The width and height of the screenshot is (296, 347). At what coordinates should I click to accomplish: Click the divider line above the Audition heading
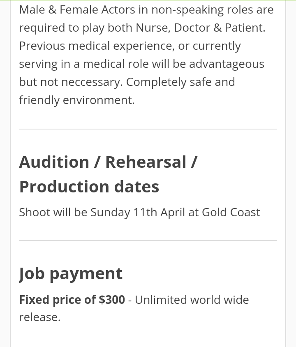(148, 129)
